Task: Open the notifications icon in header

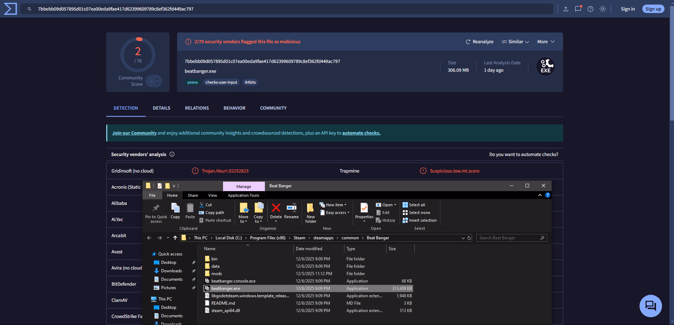Action: (578, 9)
